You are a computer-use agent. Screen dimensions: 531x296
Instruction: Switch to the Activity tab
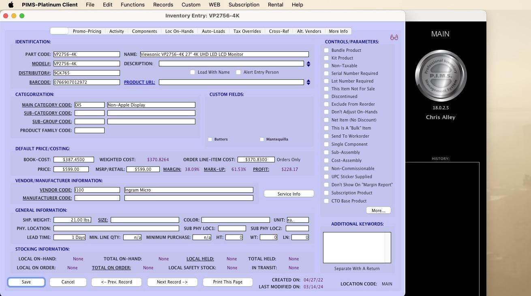pyautogui.click(x=117, y=31)
